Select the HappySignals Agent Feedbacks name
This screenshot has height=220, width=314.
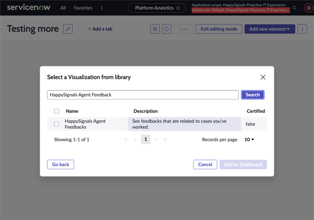pos(85,124)
